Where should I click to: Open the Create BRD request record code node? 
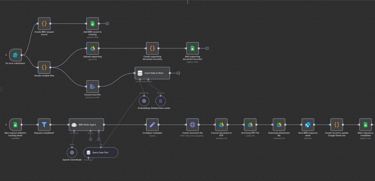44,23
